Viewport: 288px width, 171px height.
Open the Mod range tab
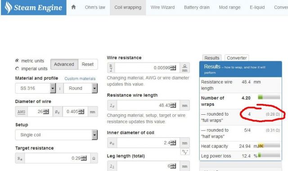(x=229, y=7)
